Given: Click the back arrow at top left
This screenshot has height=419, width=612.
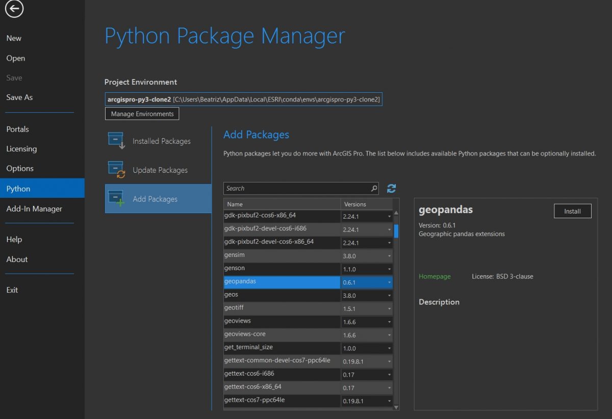Looking at the screenshot, I should click(14, 9).
